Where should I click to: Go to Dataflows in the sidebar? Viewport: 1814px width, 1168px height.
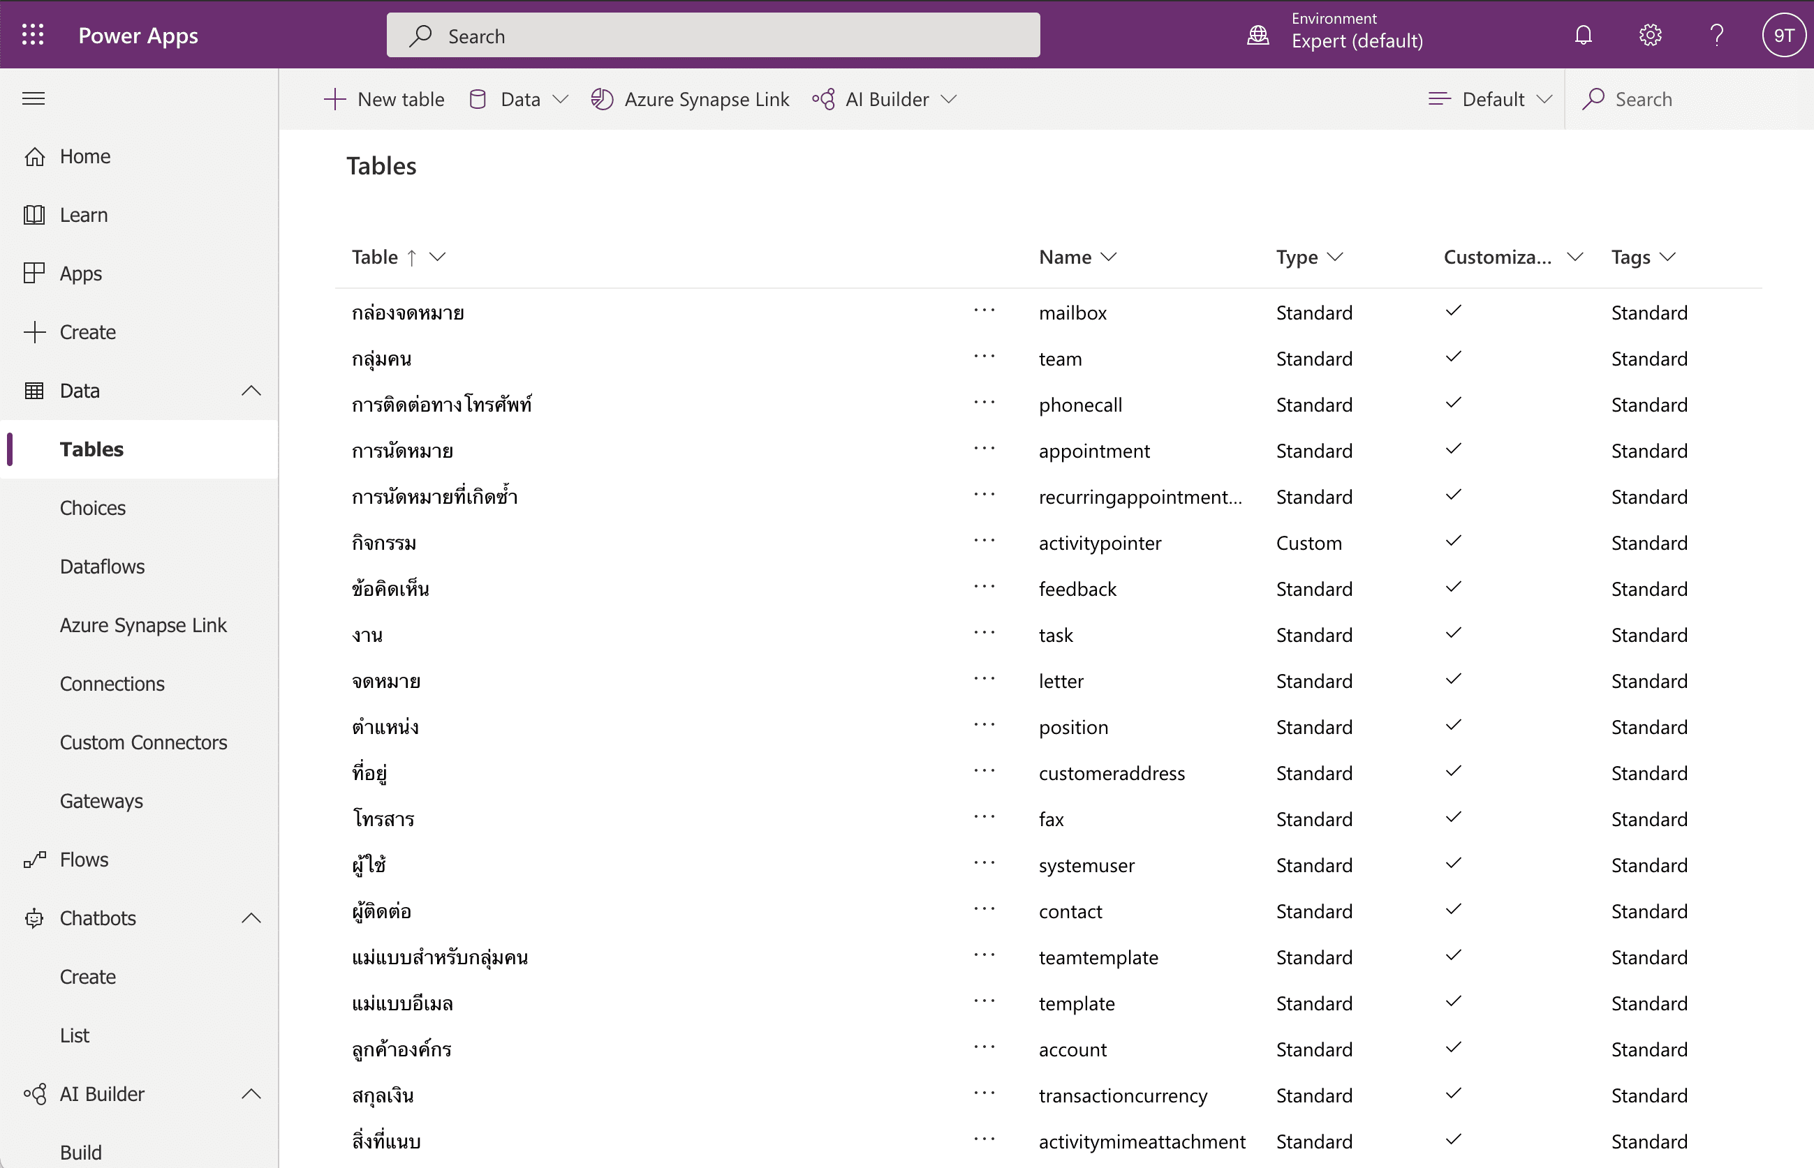pos(102,567)
